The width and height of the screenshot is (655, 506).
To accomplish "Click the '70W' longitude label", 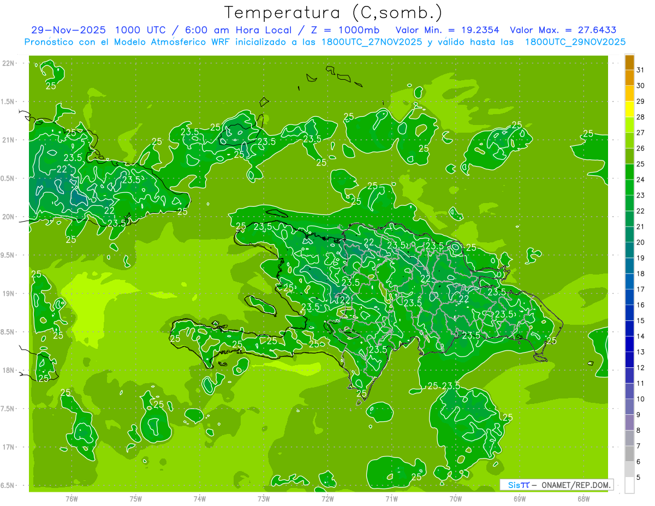I will (456, 498).
